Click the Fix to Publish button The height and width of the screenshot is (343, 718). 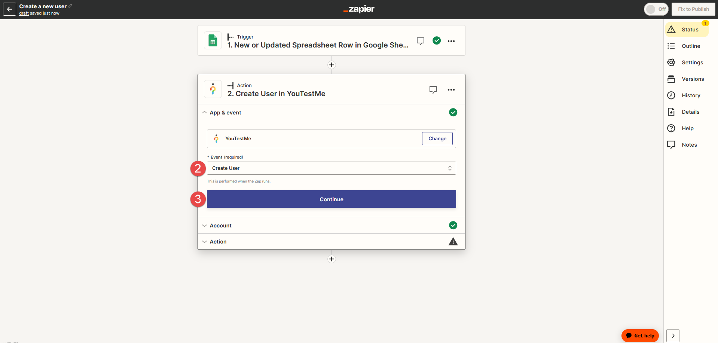(693, 9)
